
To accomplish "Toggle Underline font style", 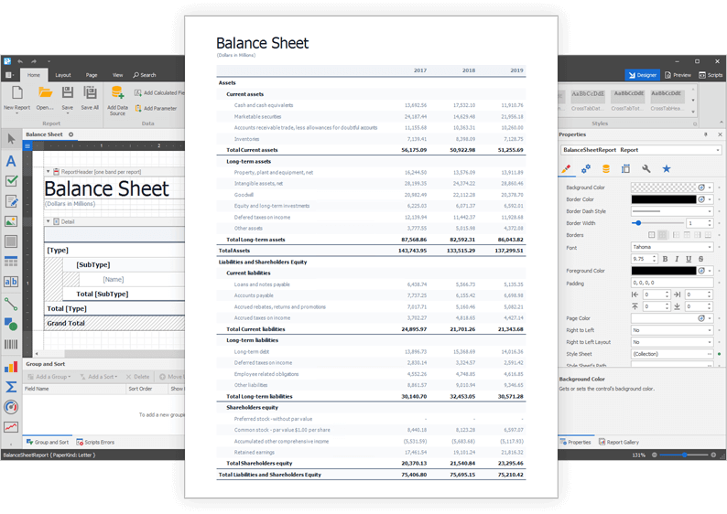I will click(x=689, y=259).
